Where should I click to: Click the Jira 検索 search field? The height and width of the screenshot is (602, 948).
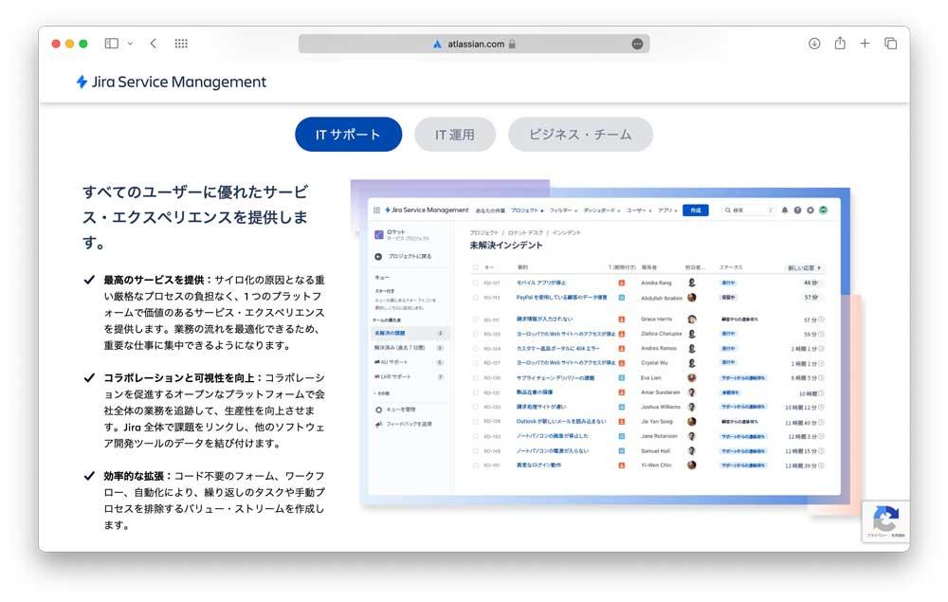747,210
